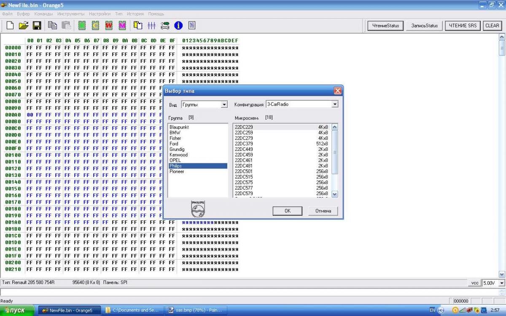Click the wrench and screwdriver tools icon

(165, 25)
